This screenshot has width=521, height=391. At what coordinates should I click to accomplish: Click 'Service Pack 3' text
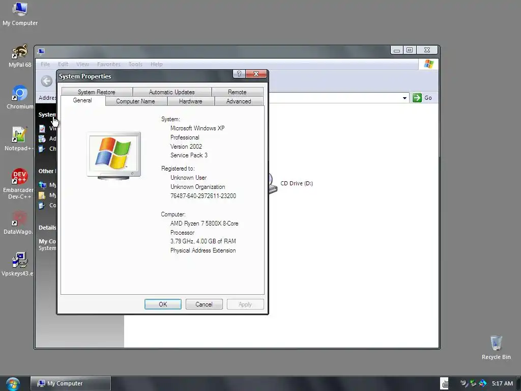click(189, 155)
